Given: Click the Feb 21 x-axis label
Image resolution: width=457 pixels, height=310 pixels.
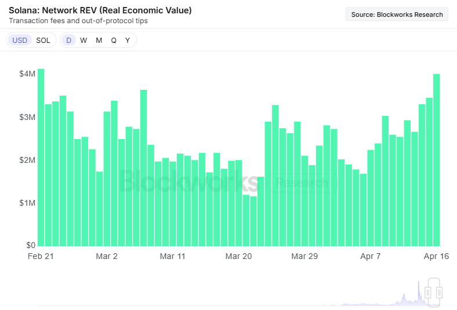Looking at the screenshot, I should point(41,256).
